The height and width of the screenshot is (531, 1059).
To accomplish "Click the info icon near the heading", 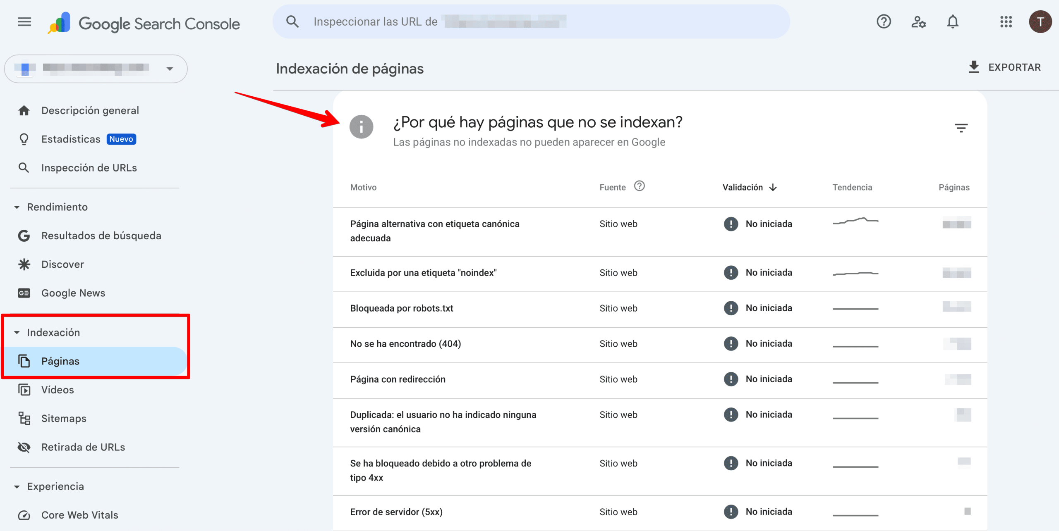I will pyautogui.click(x=361, y=126).
